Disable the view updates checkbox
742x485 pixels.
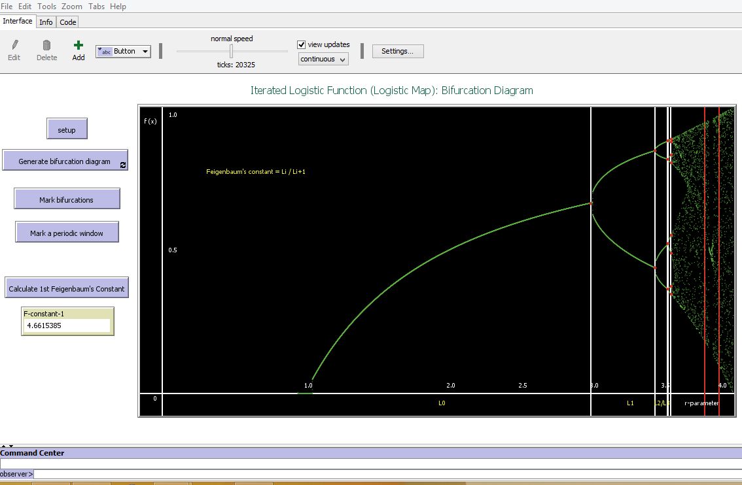[302, 44]
